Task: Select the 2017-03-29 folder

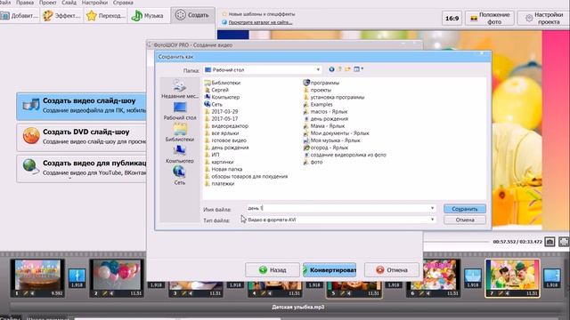Action: click(x=222, y=112)
